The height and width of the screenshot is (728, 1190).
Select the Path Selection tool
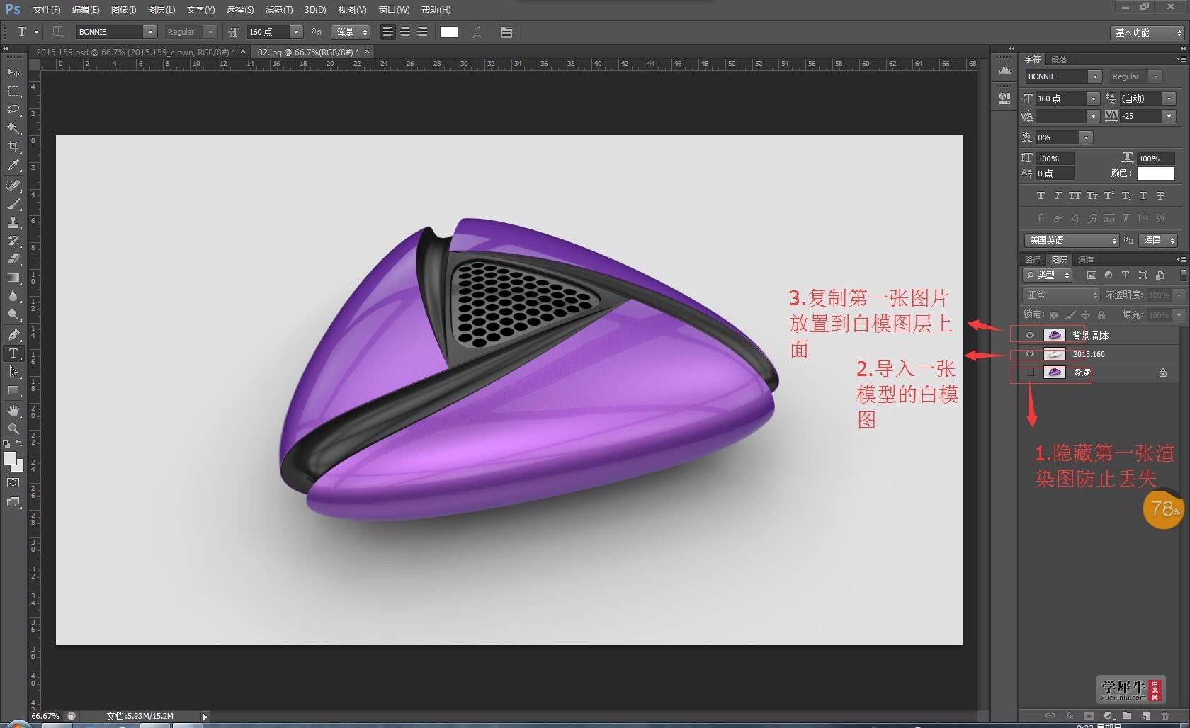coord(13,371)
